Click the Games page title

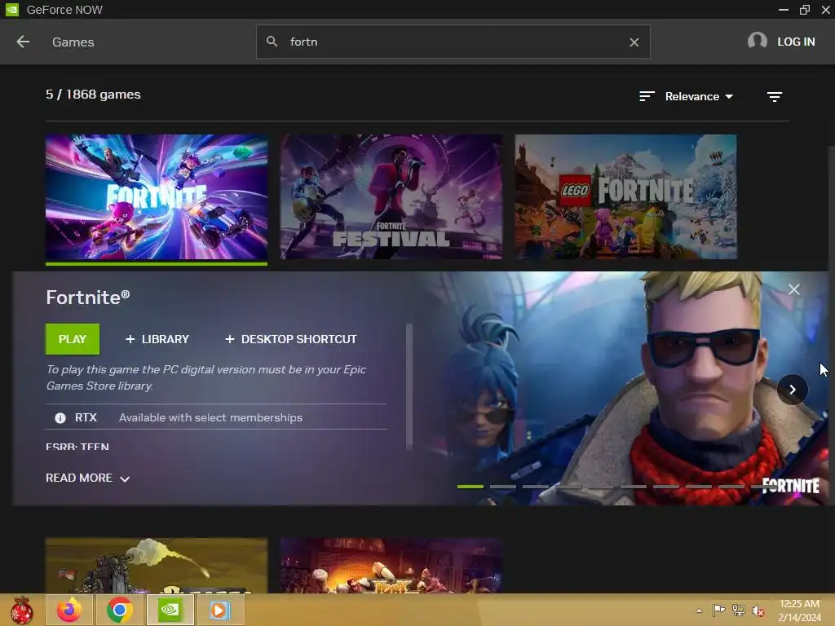(73, 42)
